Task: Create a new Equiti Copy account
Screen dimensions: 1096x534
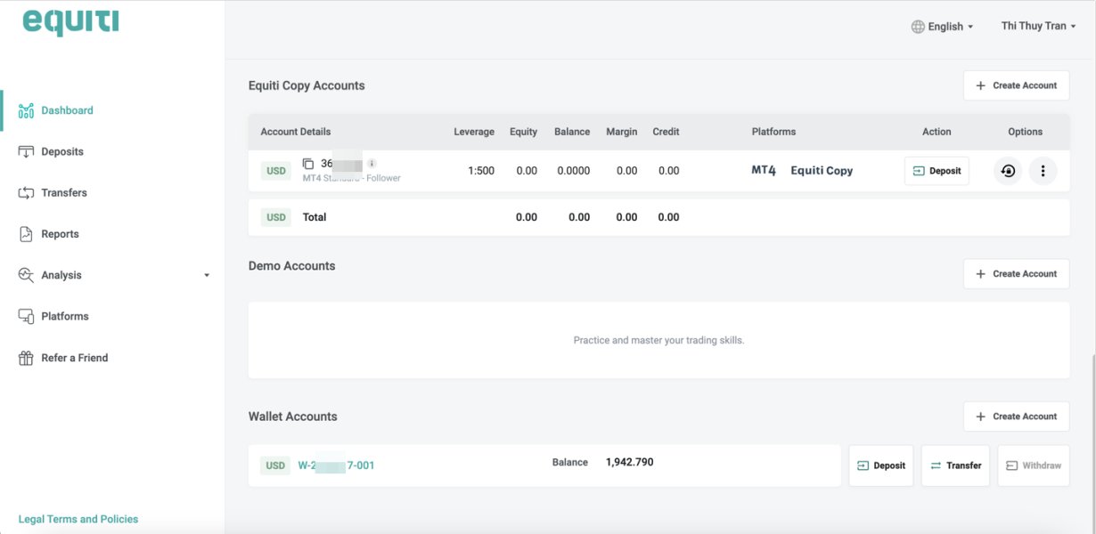Action: coord(1016,85)
